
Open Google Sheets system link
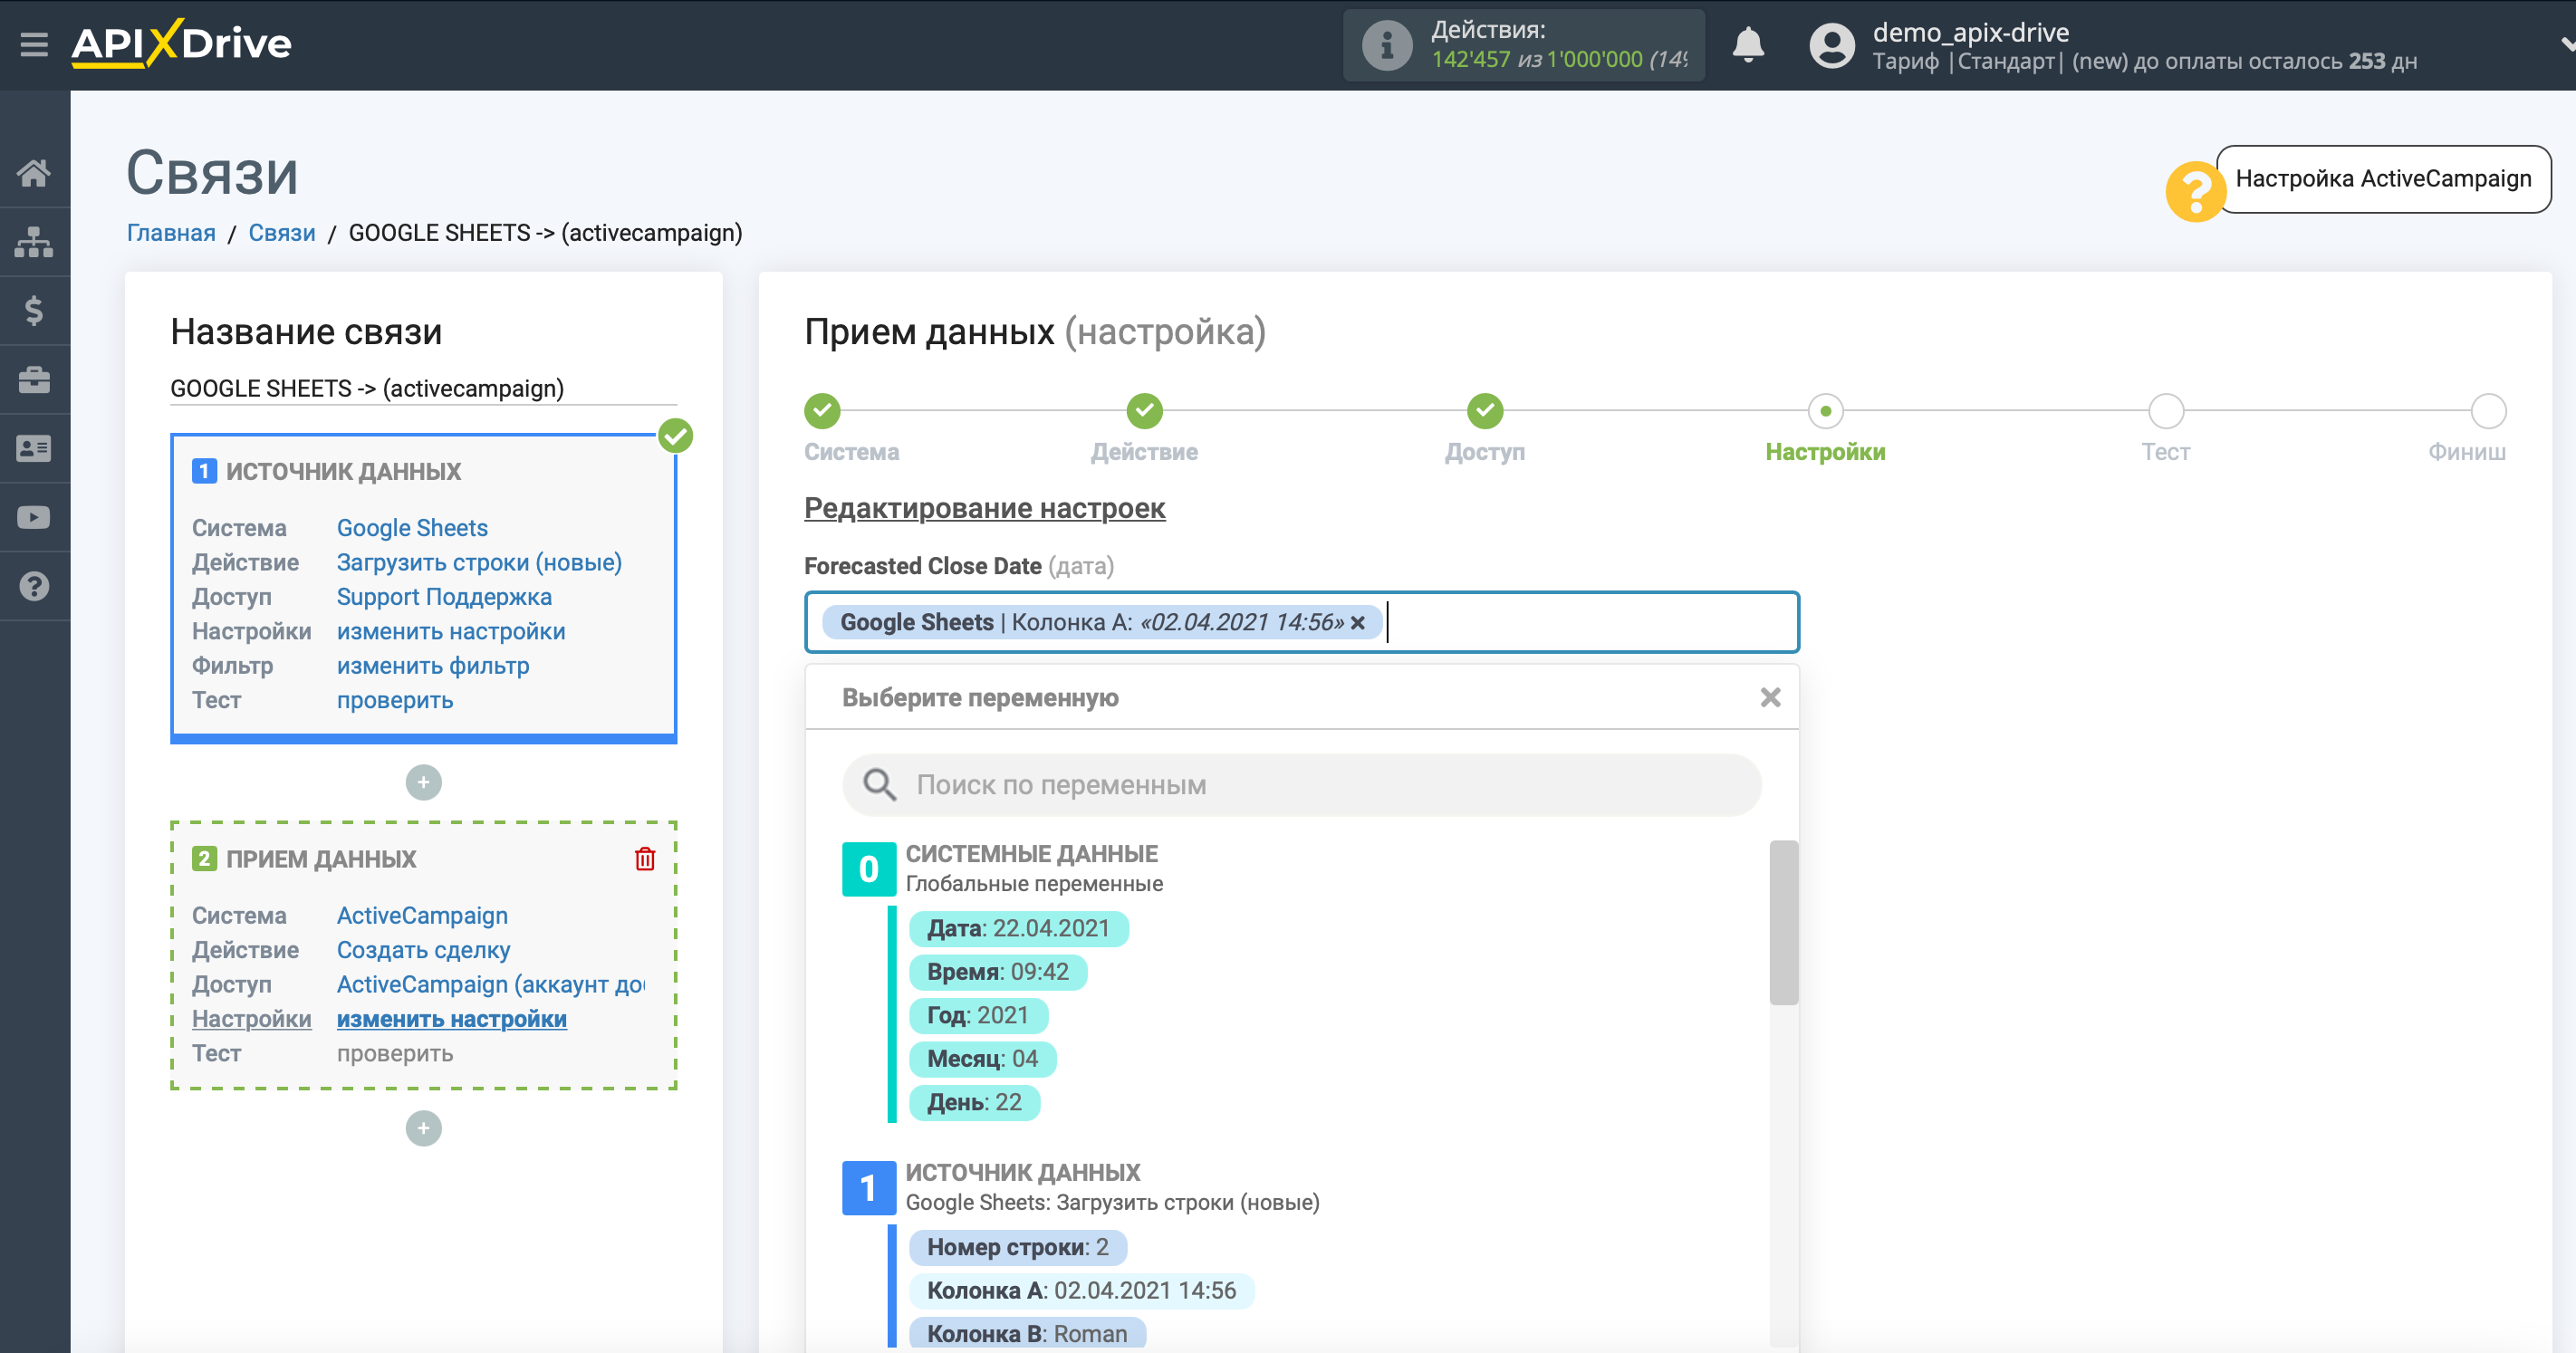point(412,528)
